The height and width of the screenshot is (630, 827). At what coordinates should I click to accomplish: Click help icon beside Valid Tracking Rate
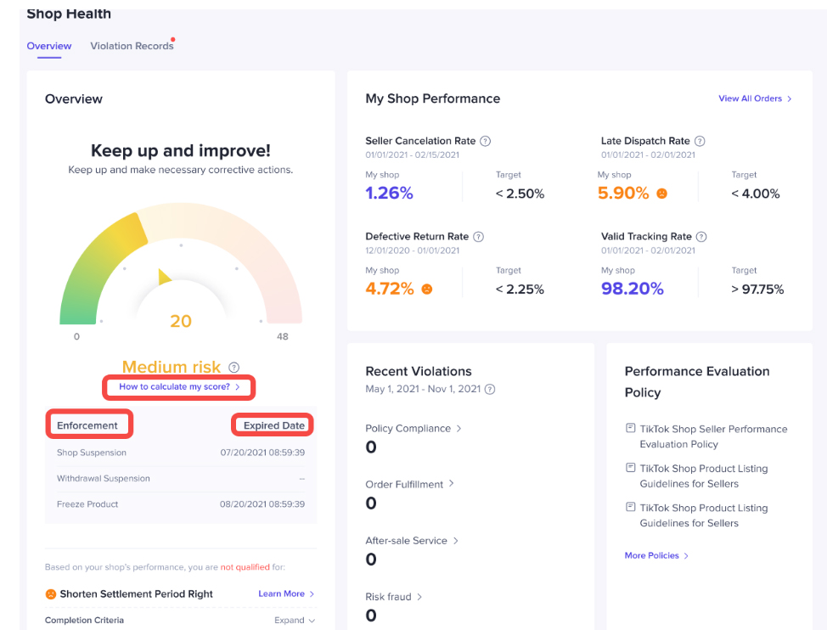click(701, 237)
